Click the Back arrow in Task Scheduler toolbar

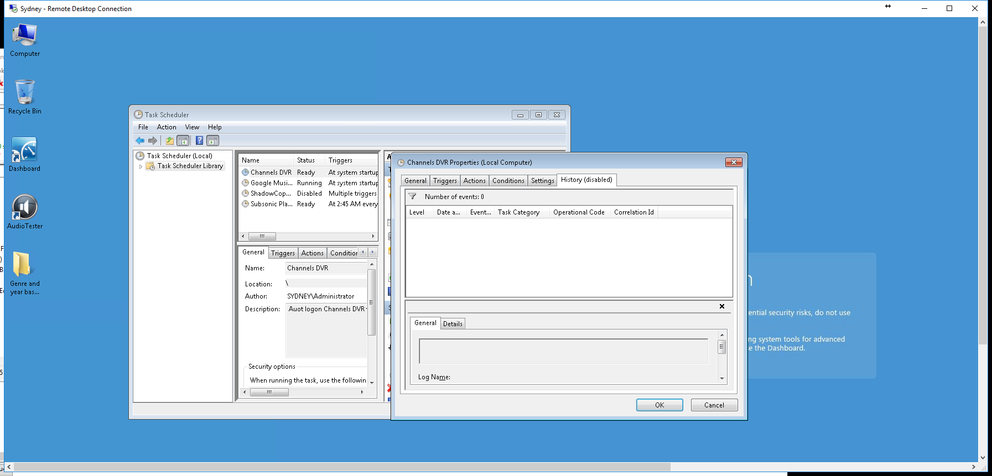[x=140, y=141]
